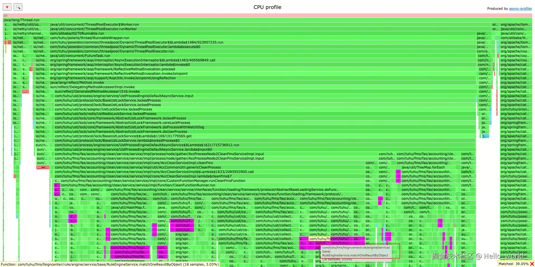
Task: Clear the match with the red X
Action: click(x=532, y=264)
